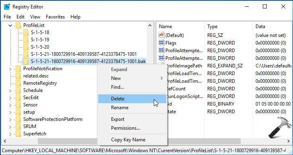Click the REG_BINARY type cell
Screen dimensions: 293x155
(x=221, y=104)
